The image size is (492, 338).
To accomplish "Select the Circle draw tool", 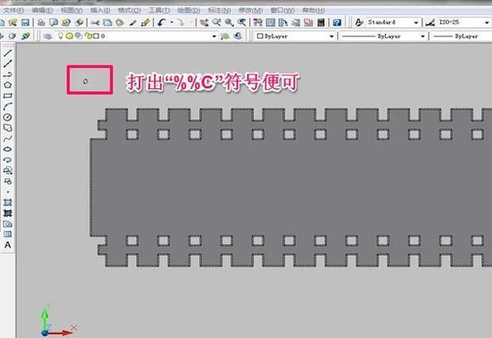I will [x=8, y=117].
